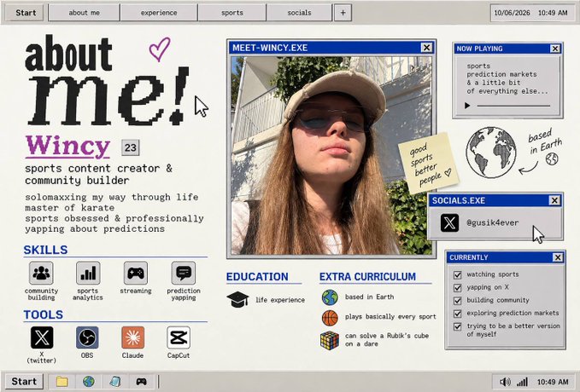This screenshot has height=392, width=580.
Task: Close the MEET-WINCY.EXE window
Action: click(426, 48)
